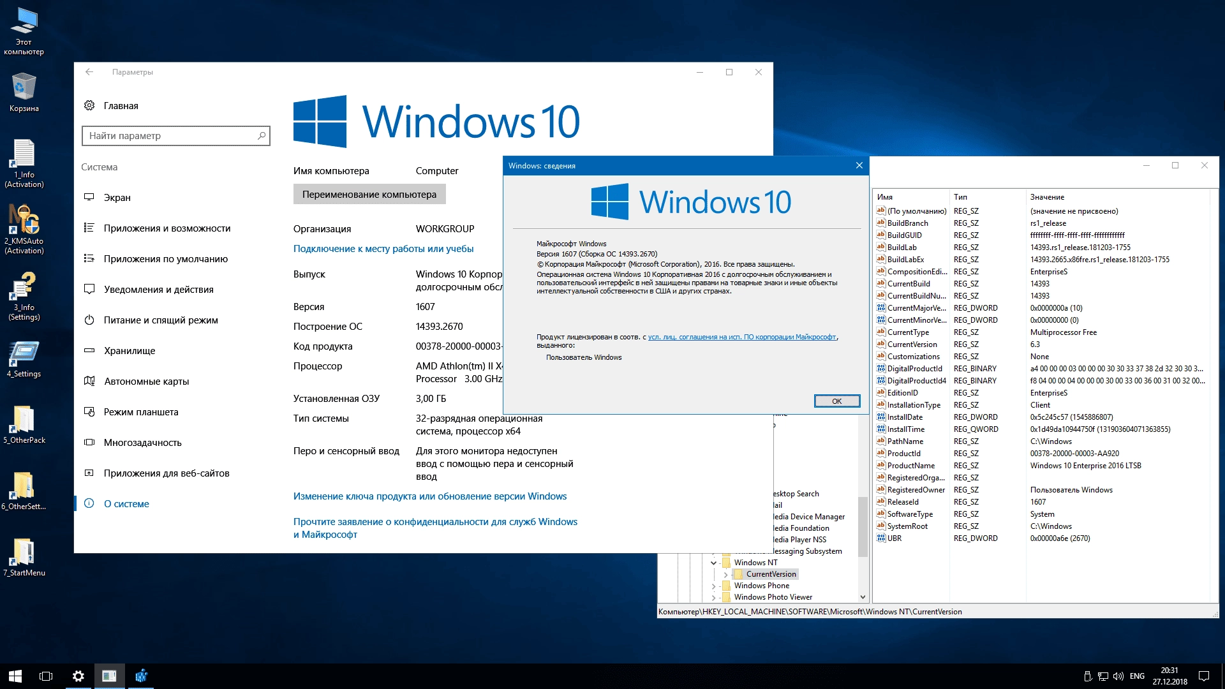Open the Action Center notification icon
Screen dimensions: 1225x689
point(1204,676)
